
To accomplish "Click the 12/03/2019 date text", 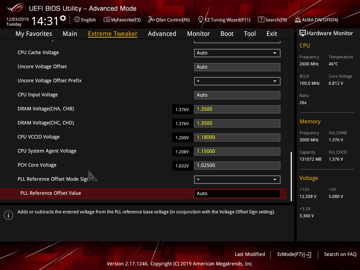I will (18, 19).
